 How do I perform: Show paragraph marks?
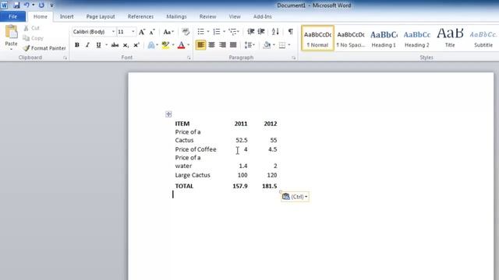coord(291,32)
